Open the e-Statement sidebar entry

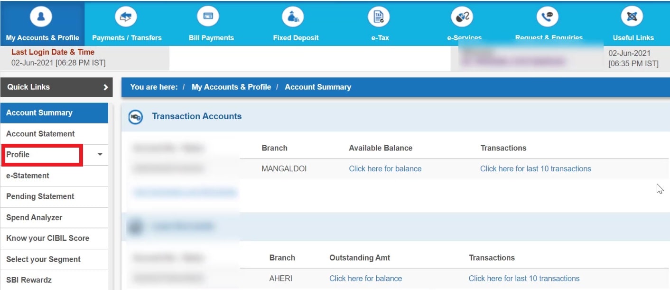pos(28,176)
